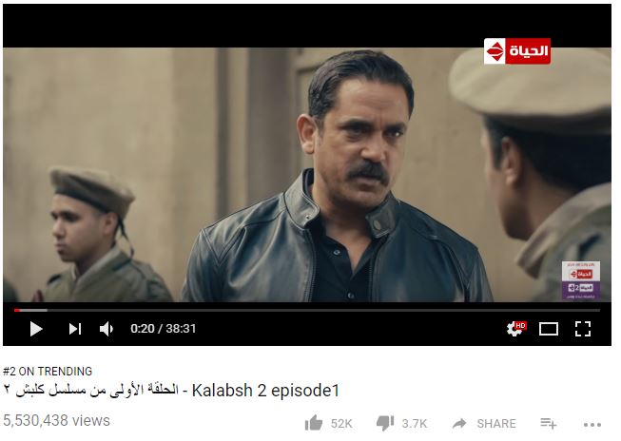This screenshot has height=441, width=621.
Task: Like the video with thumbs up
Action: coord(314,423)
